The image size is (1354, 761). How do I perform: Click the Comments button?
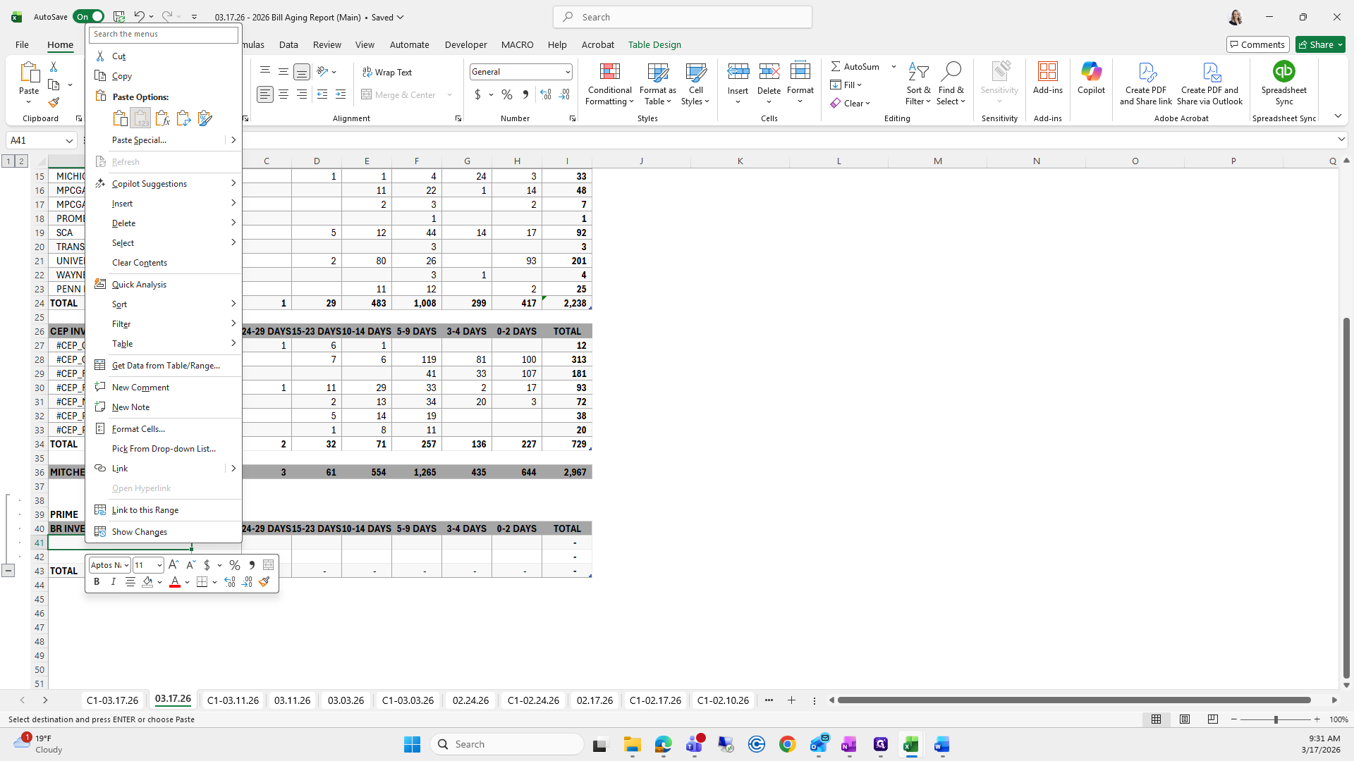[1257, 44]
